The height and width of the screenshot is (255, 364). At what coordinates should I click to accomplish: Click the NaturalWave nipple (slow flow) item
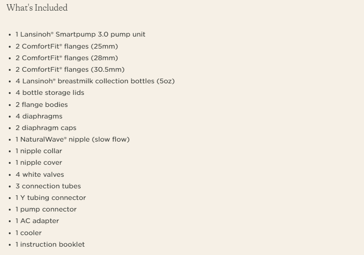pos(72,139)
